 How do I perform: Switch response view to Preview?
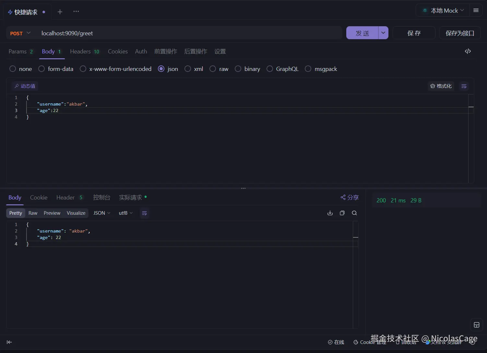[52, 213]
